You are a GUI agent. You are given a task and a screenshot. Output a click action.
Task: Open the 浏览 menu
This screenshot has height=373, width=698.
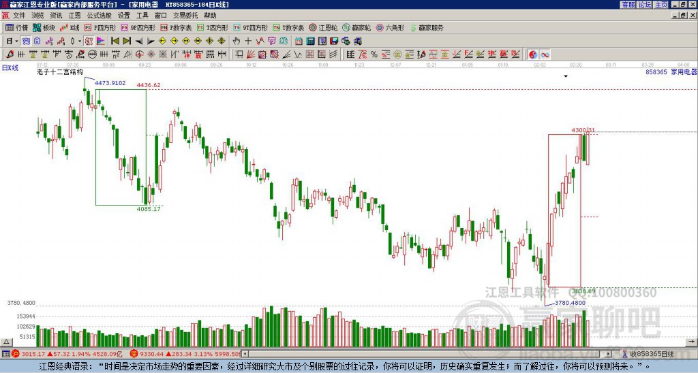[x=37, y=16]
